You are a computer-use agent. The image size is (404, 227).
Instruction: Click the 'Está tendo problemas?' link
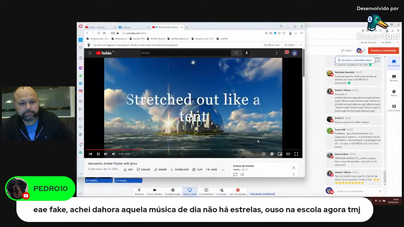(263, 194)
